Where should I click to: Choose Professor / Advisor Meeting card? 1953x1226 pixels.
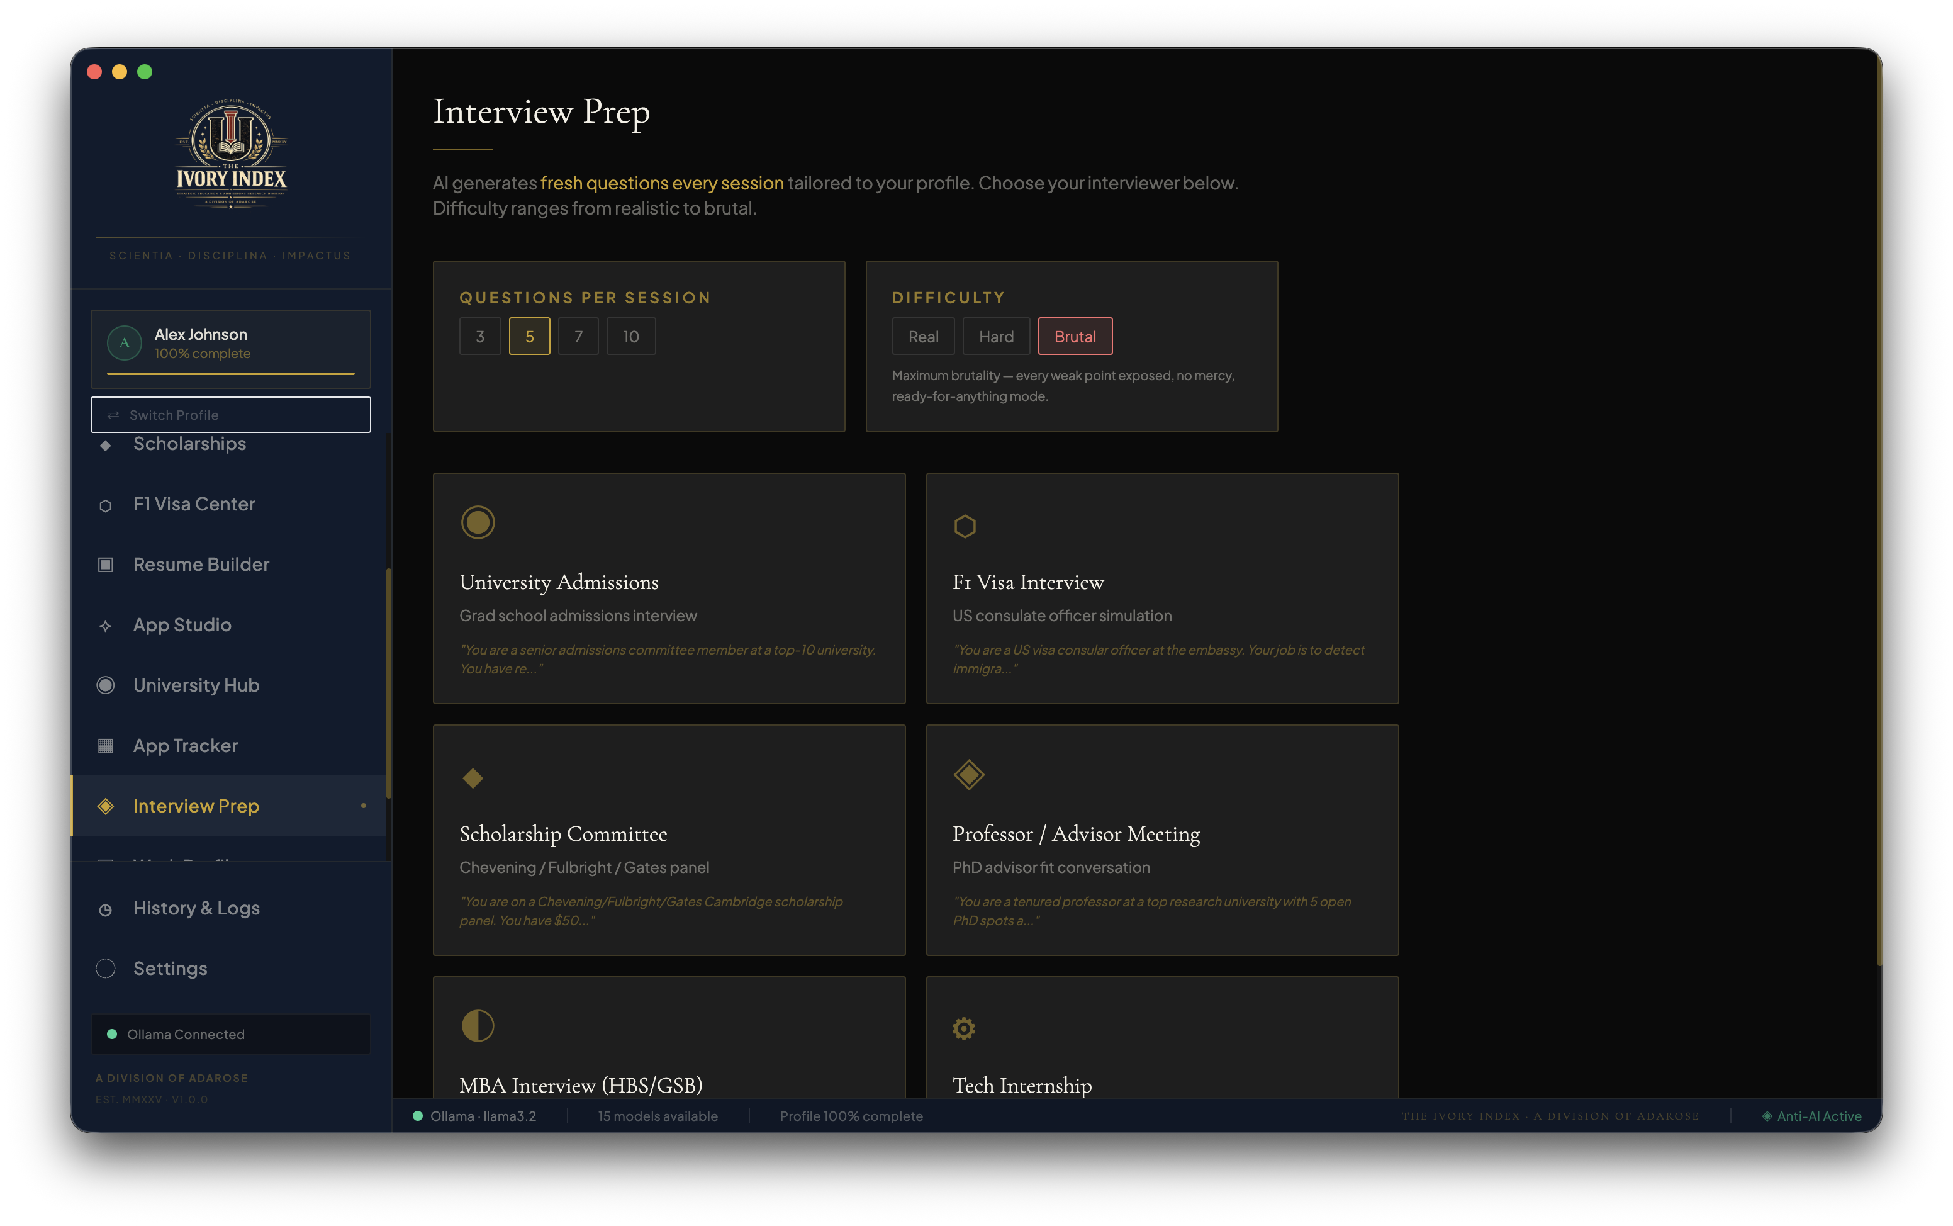pyautogui.click(x=1162, y=840)
